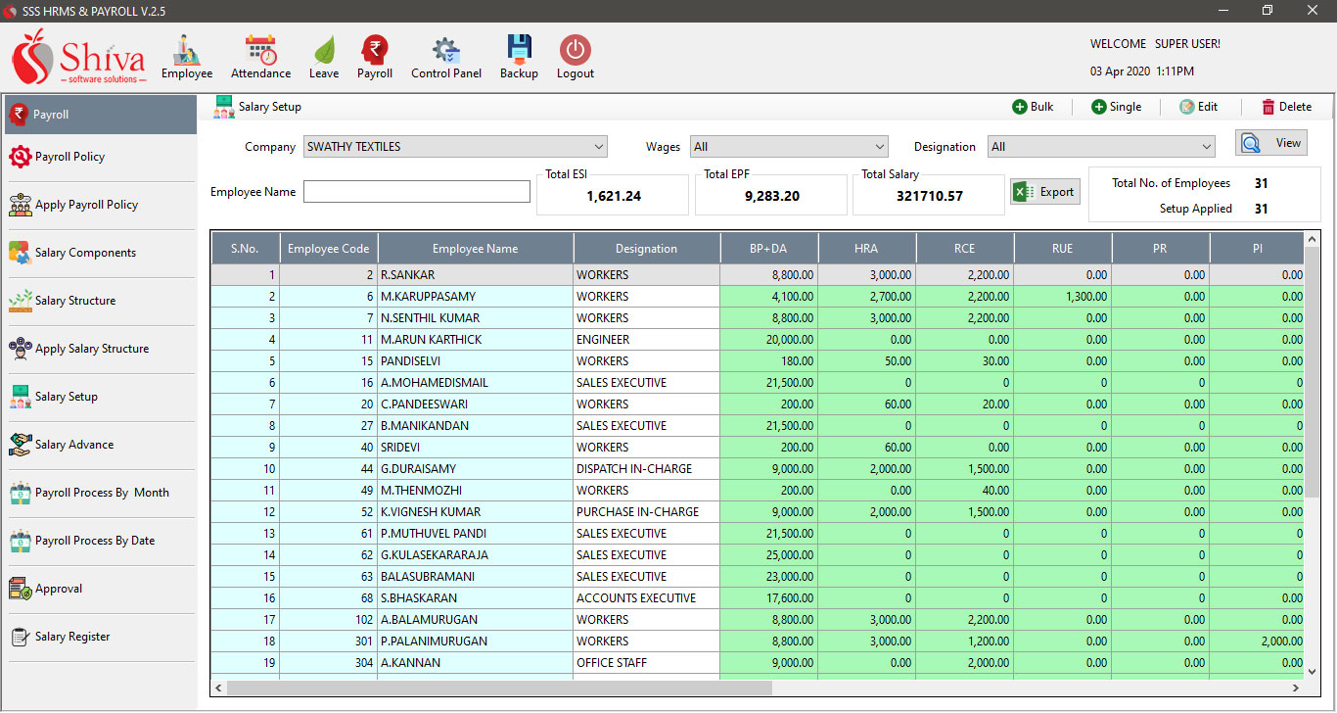This screenshot has height=713, width=1337.
Task: Expand the Company dropdown showing SWATHY TEXTILES
Action: (x=455, y=147)
